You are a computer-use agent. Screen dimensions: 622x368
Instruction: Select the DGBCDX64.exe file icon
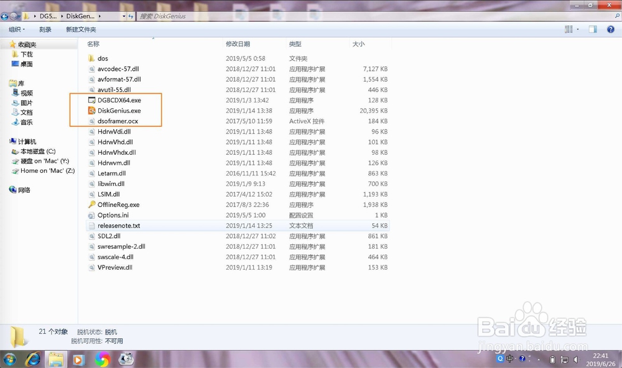(91, 100)
